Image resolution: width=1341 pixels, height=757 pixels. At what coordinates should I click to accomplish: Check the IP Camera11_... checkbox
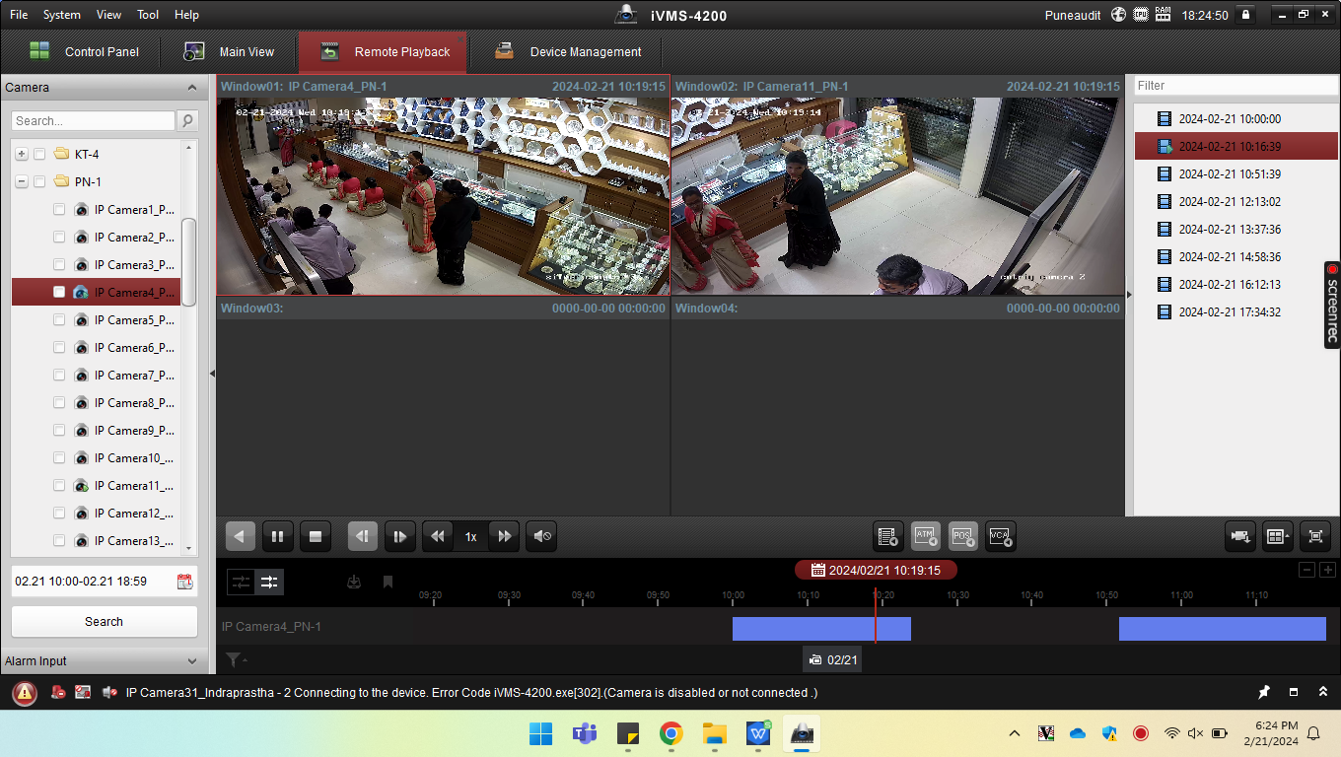click(59, 486)
